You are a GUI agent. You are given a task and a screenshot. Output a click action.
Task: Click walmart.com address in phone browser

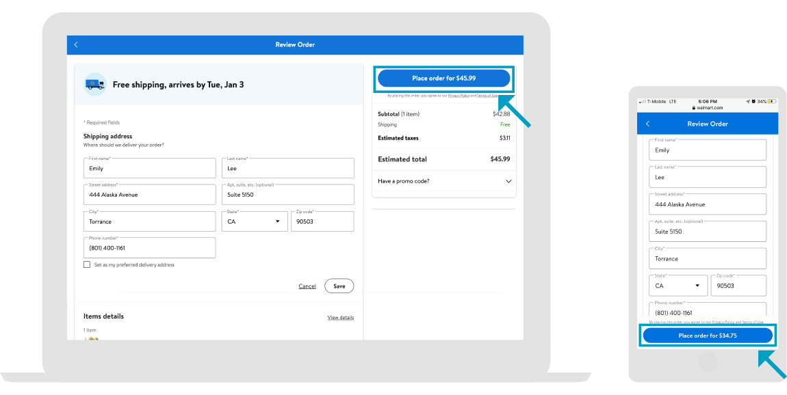(710, 107)
